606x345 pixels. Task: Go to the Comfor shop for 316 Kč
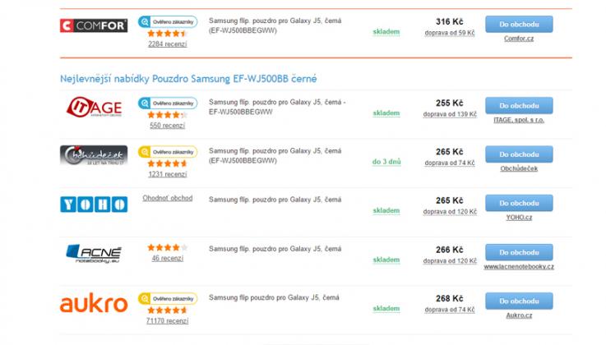pyautogui.click(x=519, y=24)
